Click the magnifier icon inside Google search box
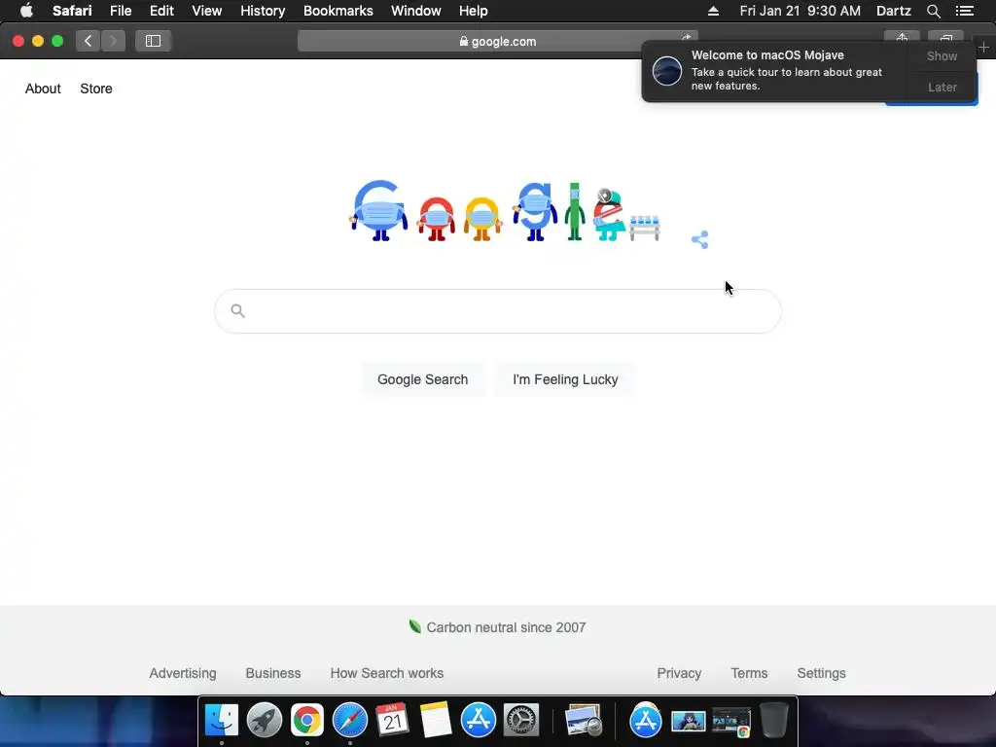Viewport: 996px width, 747px height. (x=237, y=310)
